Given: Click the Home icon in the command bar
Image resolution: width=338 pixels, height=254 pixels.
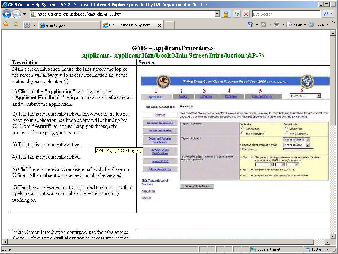Looking at the screenshot, I should pos(251,25).
